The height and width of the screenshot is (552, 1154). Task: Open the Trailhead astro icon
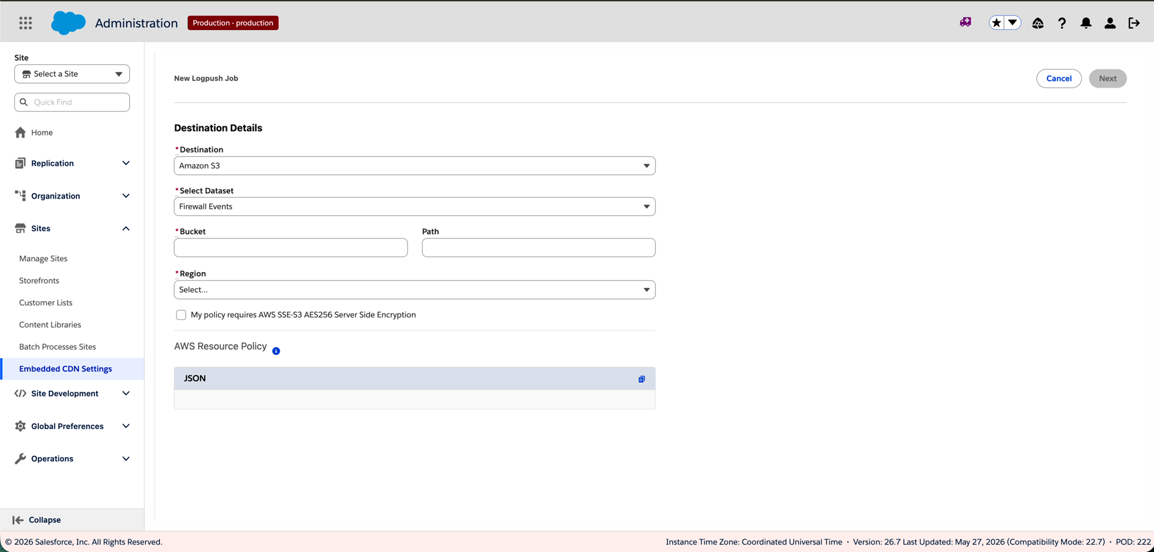[x=1038, y=23]
